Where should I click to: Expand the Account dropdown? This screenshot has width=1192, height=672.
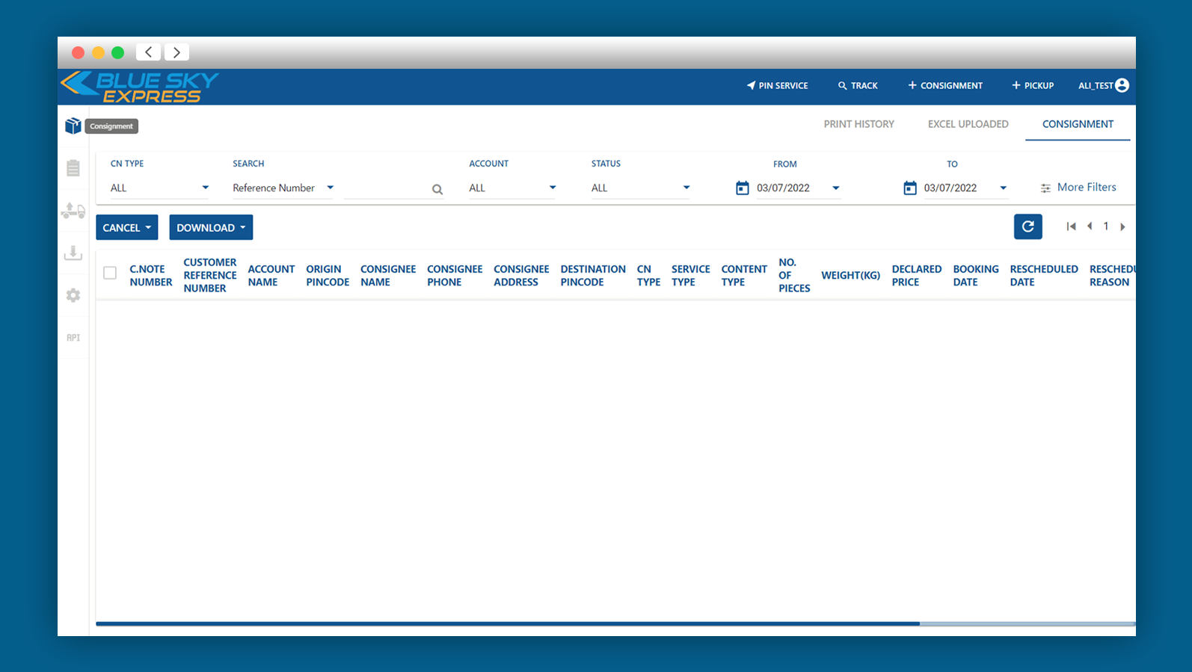512,188
